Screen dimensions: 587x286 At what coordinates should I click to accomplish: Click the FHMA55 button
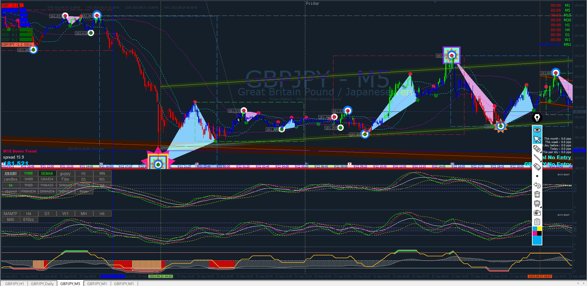[x=47, y=185]
